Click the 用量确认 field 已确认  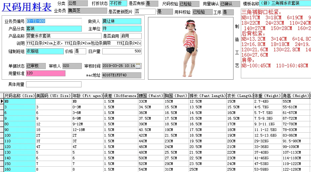pos(230,4)
